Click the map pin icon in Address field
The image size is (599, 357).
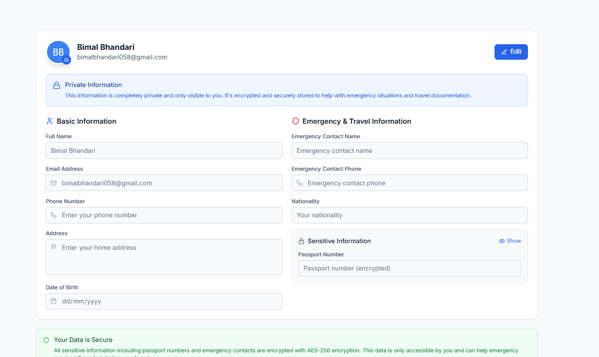pyautogui.click(x=54, y=247)
